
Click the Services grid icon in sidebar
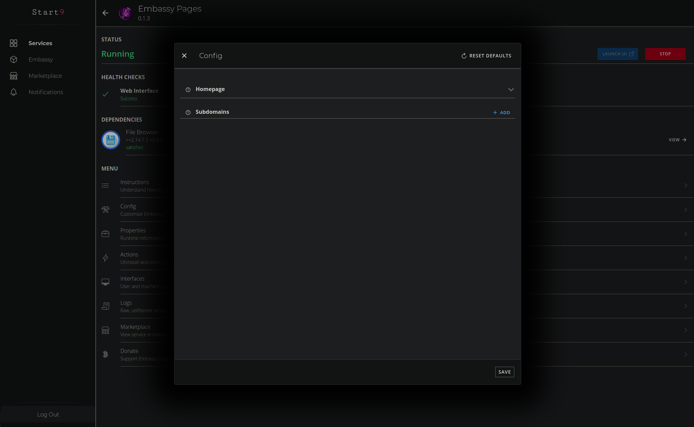click(14, 43)
